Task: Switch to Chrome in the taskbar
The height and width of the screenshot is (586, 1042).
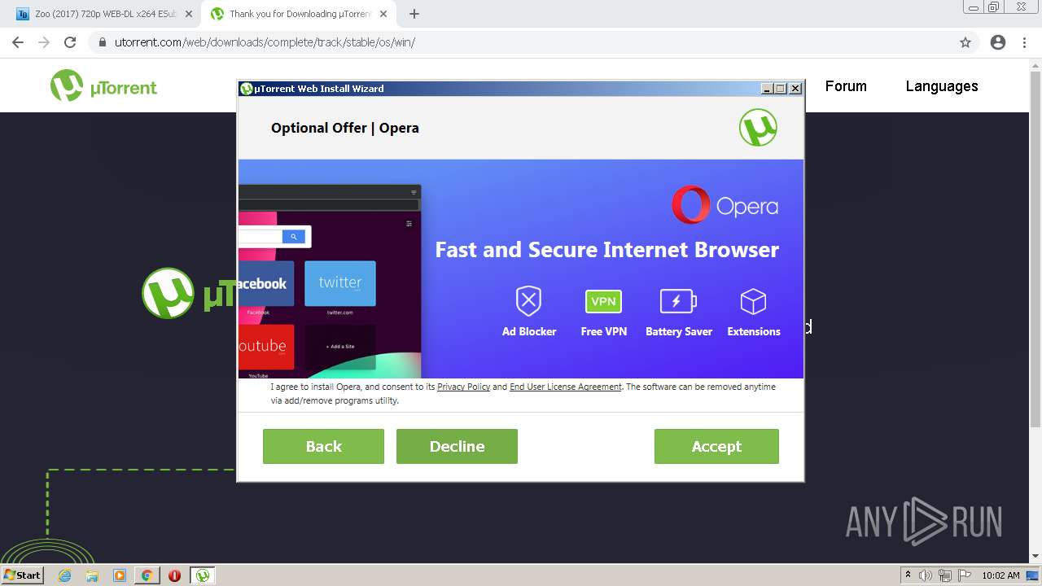Action: point(147,575)
